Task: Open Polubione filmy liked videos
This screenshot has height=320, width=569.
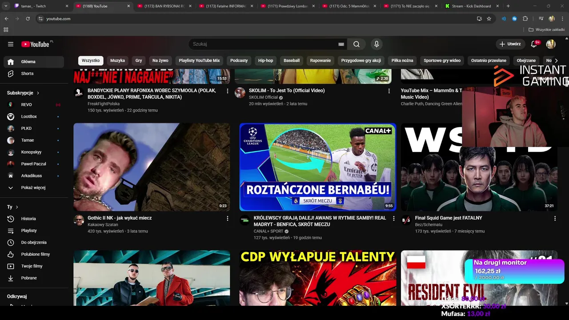Action: pyautogui.click(x=34, y=254)
